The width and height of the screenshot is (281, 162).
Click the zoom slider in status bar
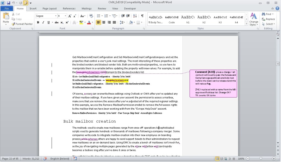260,159
